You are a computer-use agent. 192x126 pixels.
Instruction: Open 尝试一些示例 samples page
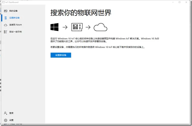tap(23, 32)
